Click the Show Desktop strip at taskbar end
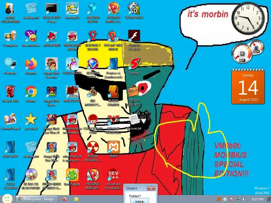Screen dimensions: 271x203 [x=270, y=199]
